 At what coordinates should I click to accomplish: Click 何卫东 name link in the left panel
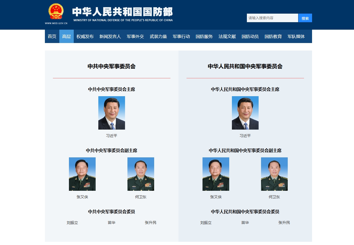141,197
